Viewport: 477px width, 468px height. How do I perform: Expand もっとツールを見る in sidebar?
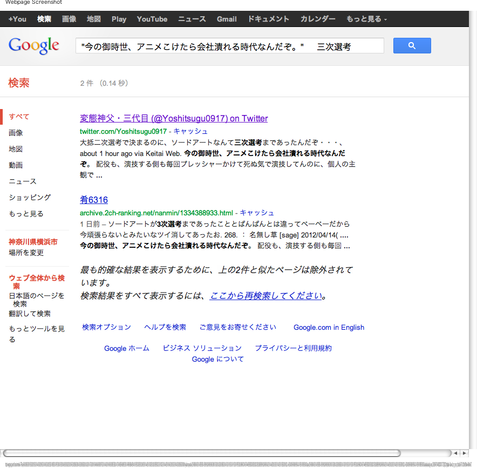(37, 334)
